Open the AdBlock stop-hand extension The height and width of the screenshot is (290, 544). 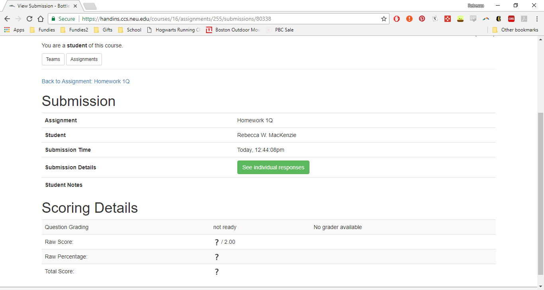(397, 19)
